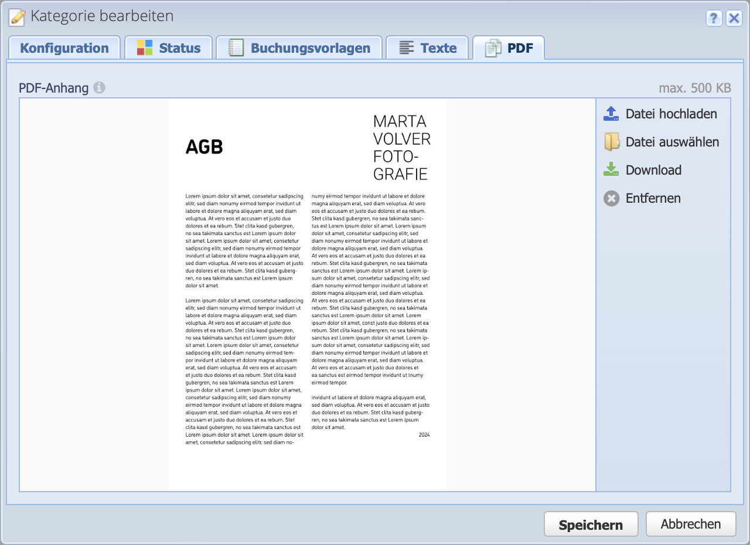Open help with the question mark button
Image resolution: width=750 pixels, height=545 pixels.
713,18
